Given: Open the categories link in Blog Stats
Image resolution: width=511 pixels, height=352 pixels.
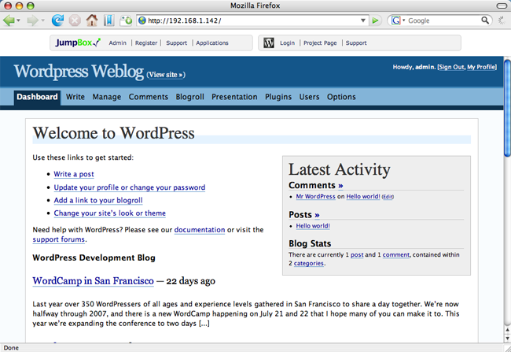Looking at the screenshot, I should click(x=309, y=263).
